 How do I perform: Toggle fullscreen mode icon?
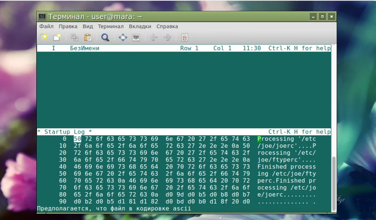tap(123, 37)
